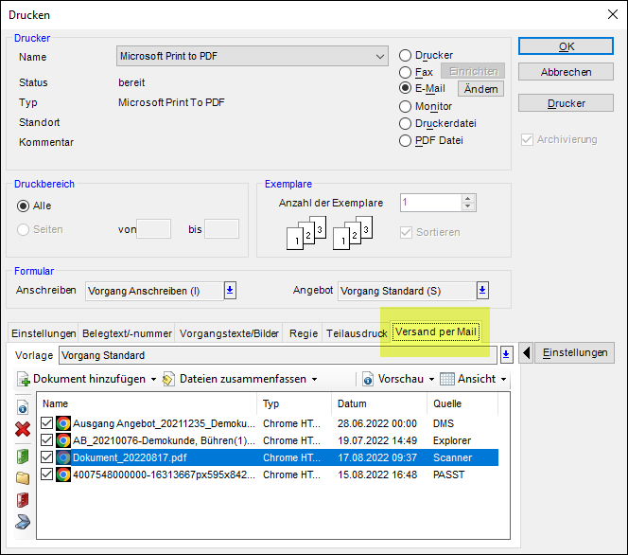Choose PDF Datei output option
The height and width of the screenshot is (555, 628).
pos(406,140)
